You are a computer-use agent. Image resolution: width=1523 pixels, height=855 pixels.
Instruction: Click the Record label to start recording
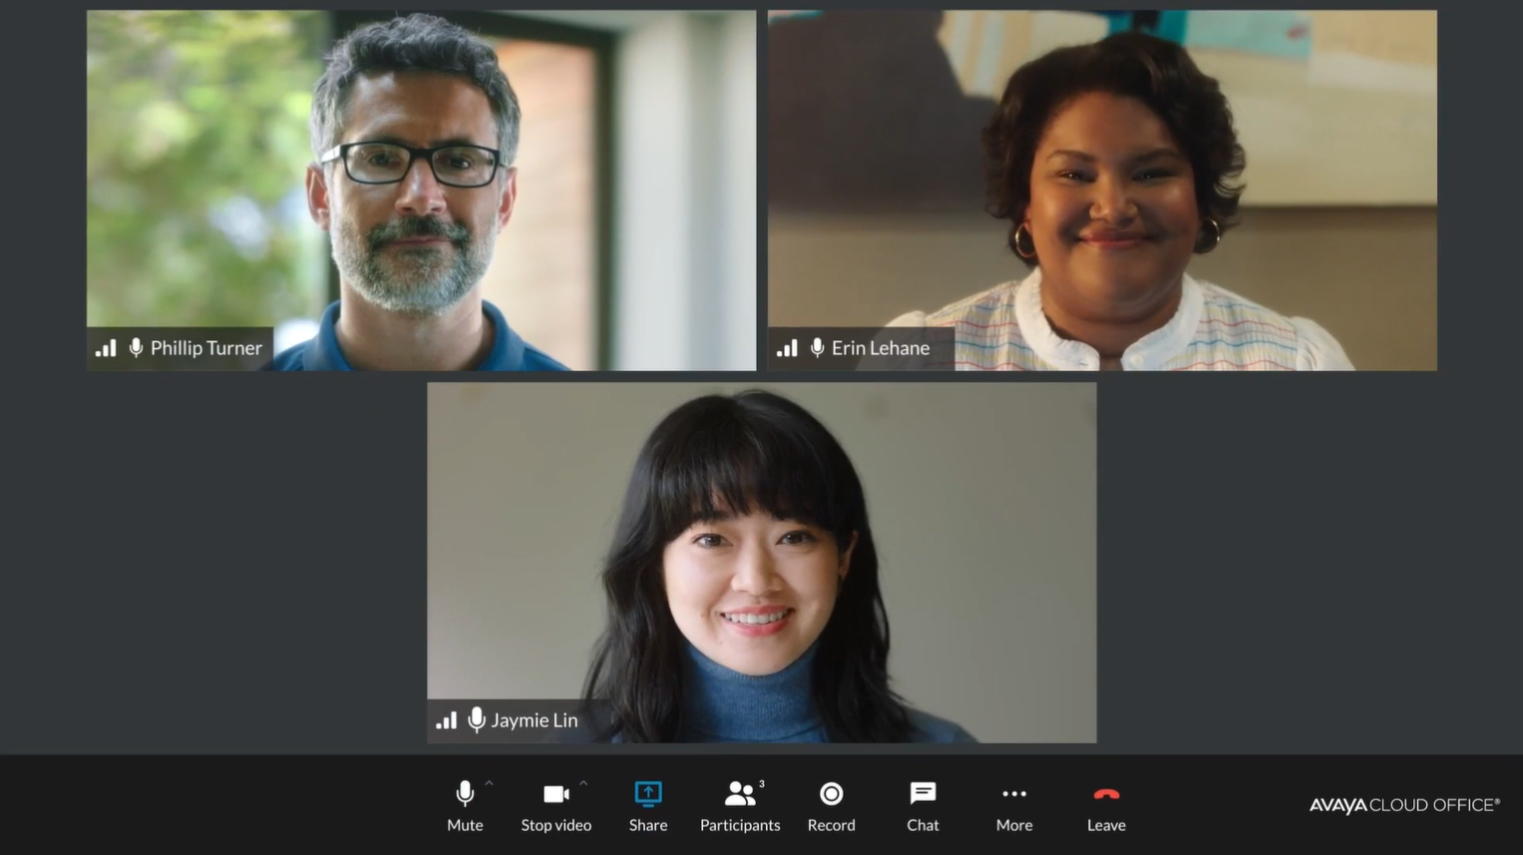pos(831,825)
